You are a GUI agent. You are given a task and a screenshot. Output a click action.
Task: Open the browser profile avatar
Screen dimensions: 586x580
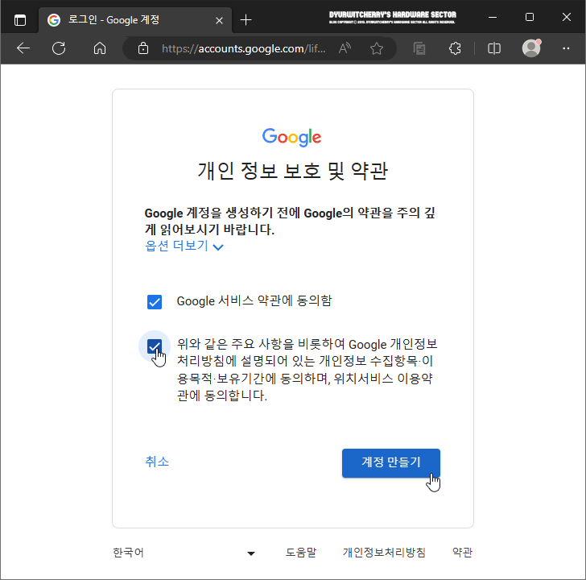(x=531, y=48)
